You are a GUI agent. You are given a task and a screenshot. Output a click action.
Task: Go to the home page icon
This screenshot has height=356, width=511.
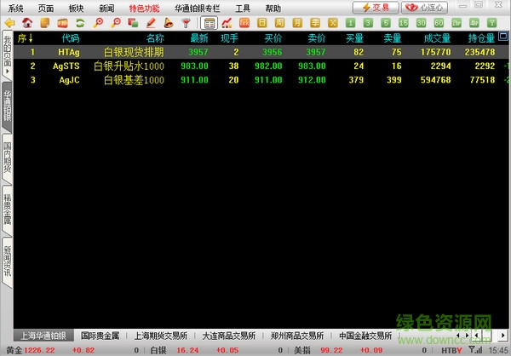point(27,23)
